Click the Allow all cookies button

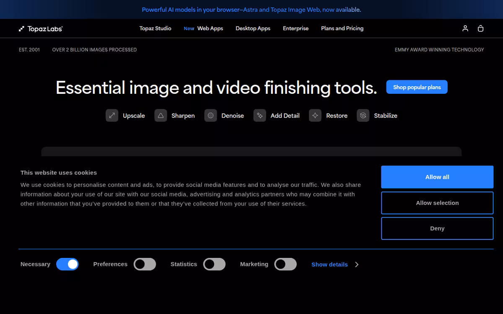[x=437, y=177]
